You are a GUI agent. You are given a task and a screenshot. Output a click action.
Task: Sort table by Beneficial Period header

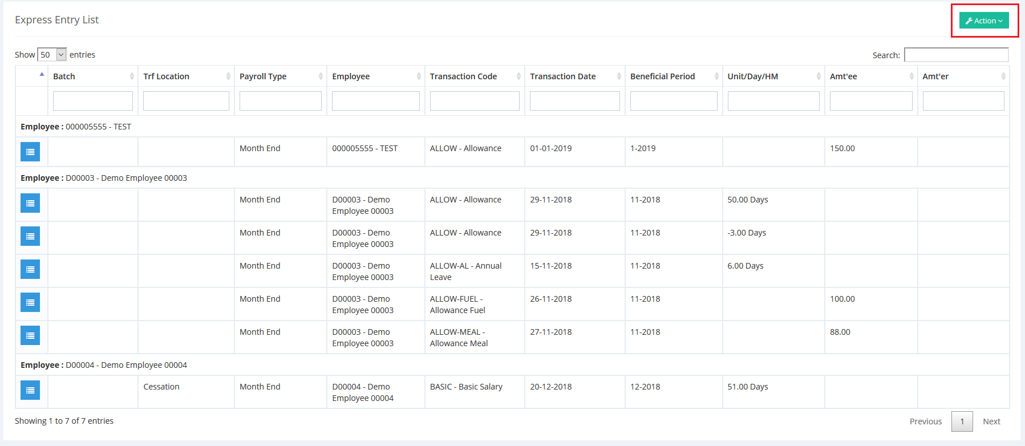[x=673, y=76]
